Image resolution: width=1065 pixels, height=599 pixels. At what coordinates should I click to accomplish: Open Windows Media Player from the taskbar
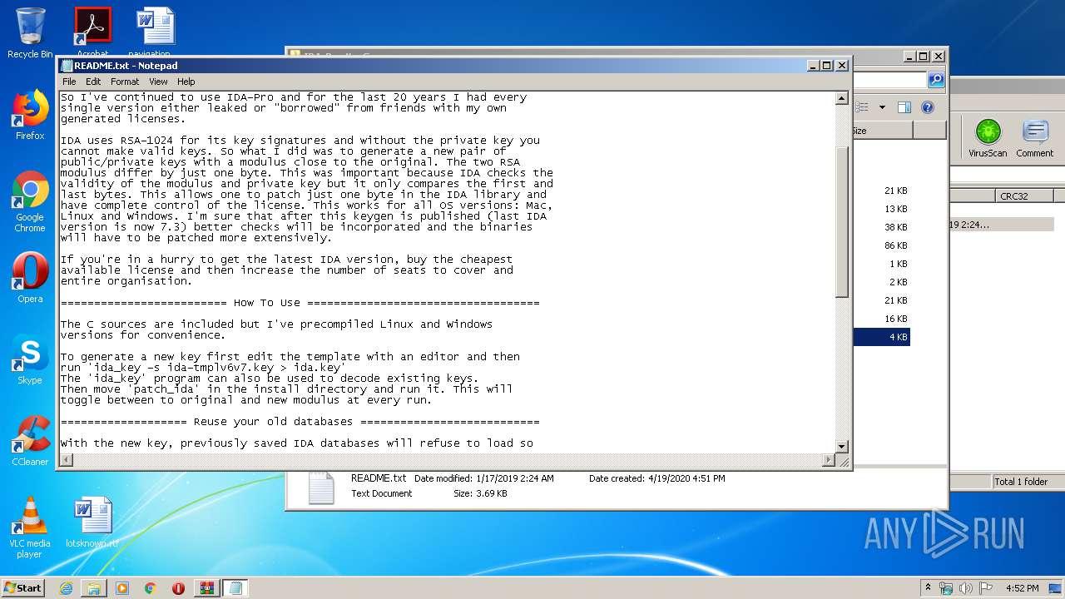click(122, 588)
